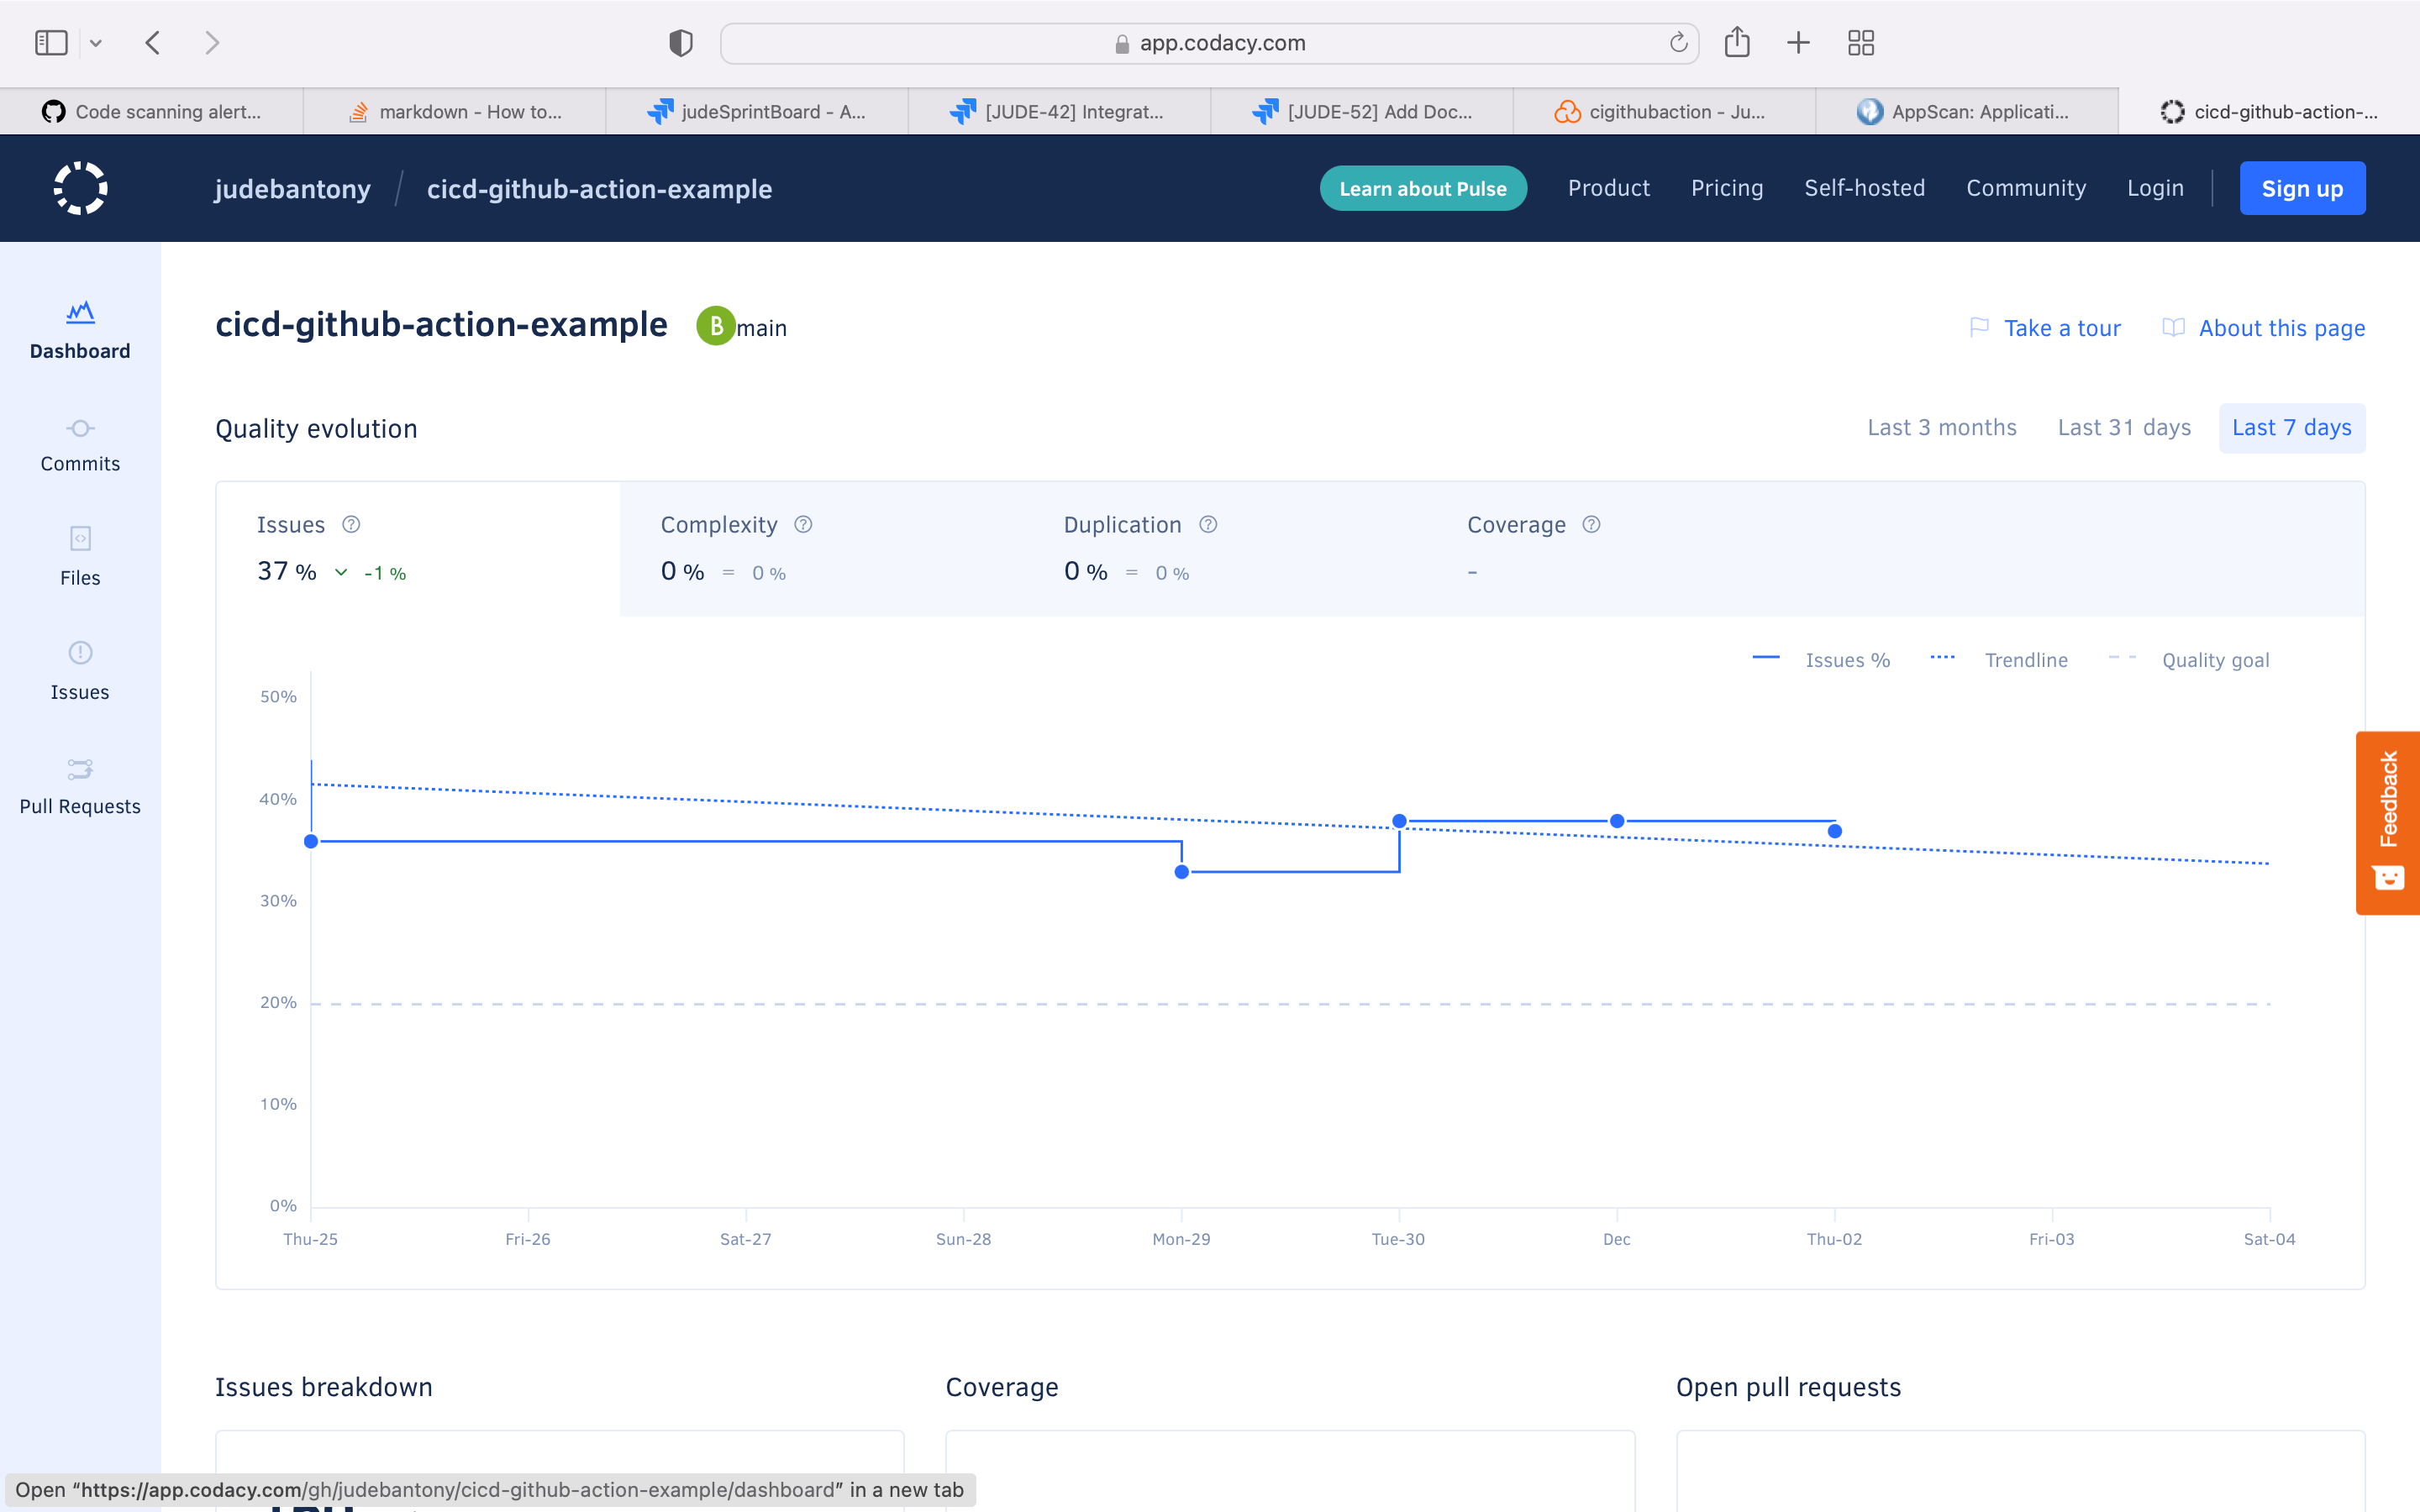Image resolution: width=2420 pixels, height=1512 pixels.
Task: Open the Commits sidebar icon
Action: (x=80, y=428)
